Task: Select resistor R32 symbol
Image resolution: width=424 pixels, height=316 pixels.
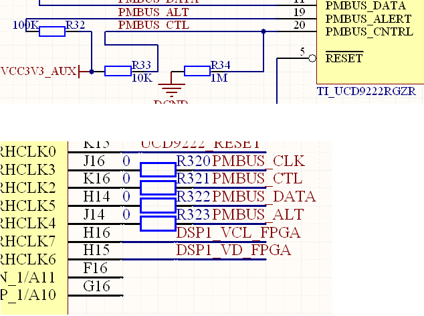Action: (x=52, y=31)
